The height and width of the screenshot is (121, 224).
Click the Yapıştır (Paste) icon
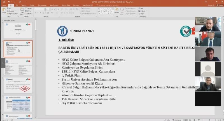(x=4, y=10)
